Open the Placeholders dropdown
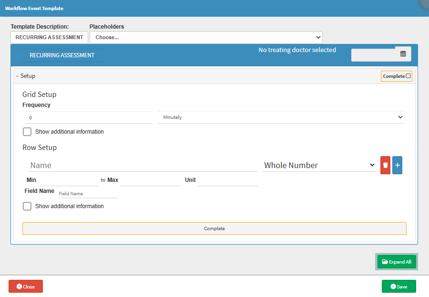 click(206, 37)
